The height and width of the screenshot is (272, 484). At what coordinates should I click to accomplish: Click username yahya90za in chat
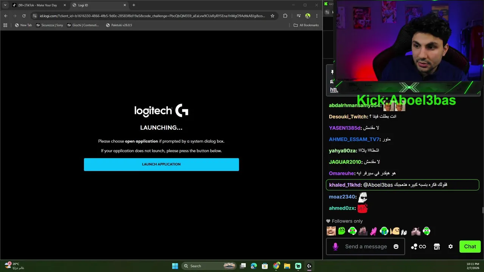click(343, 151)
